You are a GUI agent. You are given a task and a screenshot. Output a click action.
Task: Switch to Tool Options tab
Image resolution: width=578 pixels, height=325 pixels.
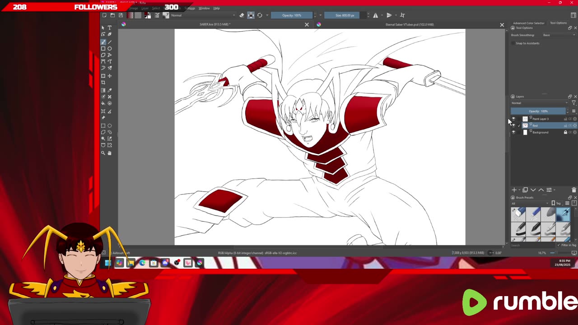558,23
